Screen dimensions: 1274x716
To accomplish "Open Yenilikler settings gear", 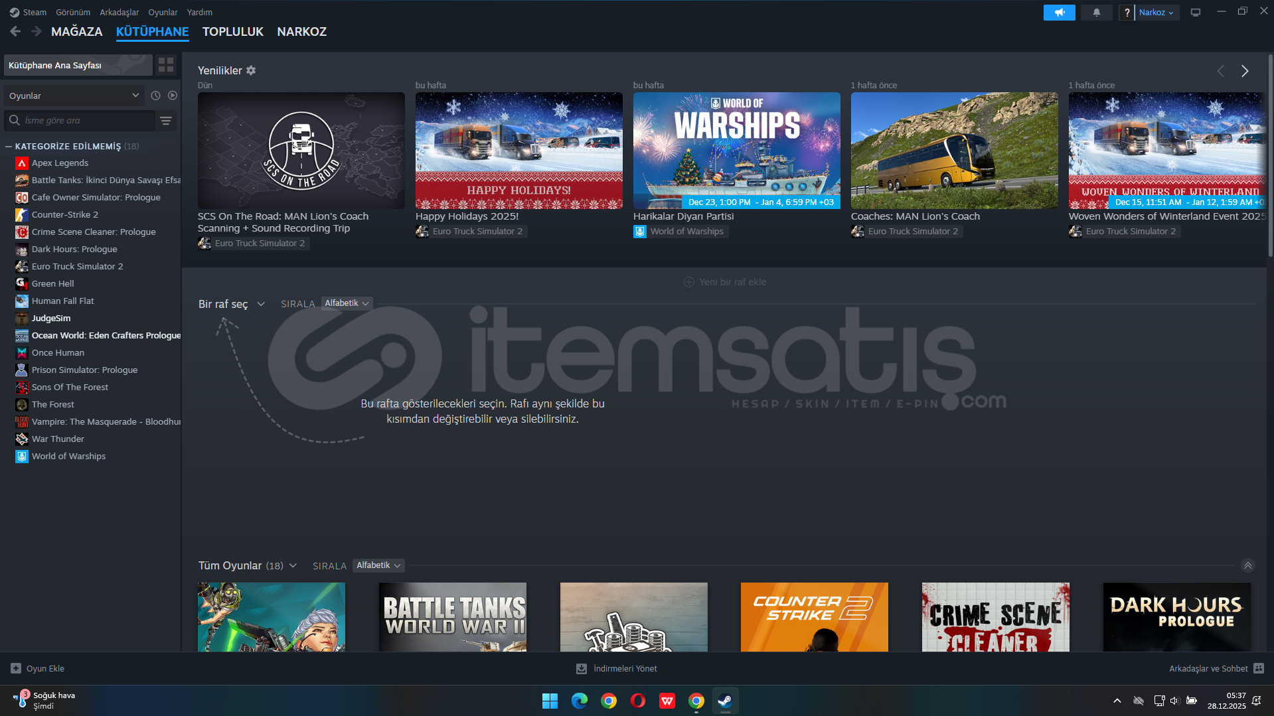I will tap(251, 70).
